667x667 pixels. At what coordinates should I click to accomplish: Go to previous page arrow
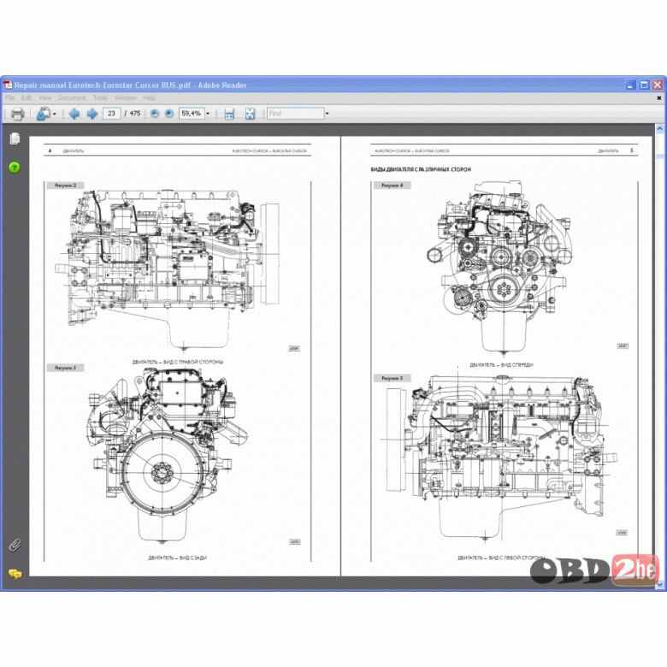[x=74, y=114]
